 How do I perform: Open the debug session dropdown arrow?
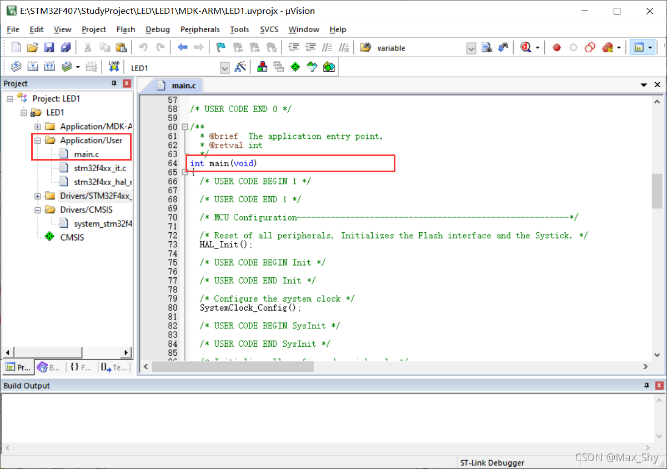pyautogui.click(x=538, y=48)
